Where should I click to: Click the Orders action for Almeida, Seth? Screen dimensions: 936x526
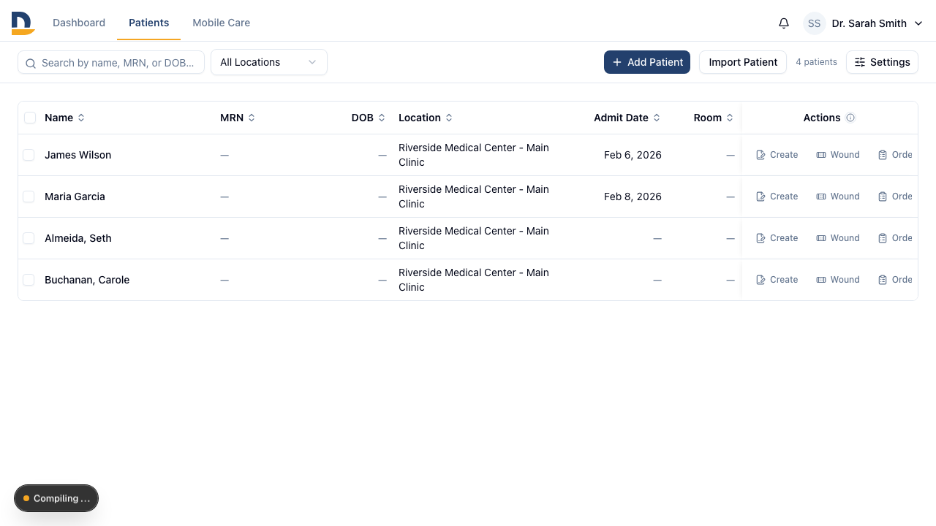point(895,238)
